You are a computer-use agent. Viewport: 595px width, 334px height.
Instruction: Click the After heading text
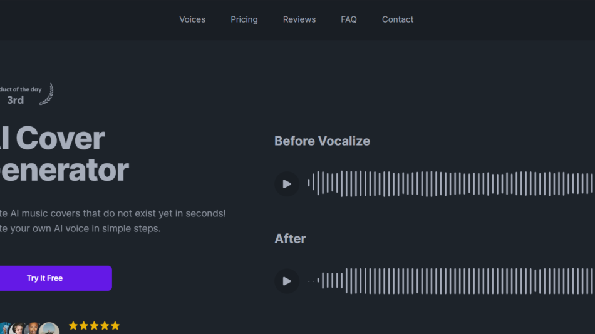pos(290,239)
